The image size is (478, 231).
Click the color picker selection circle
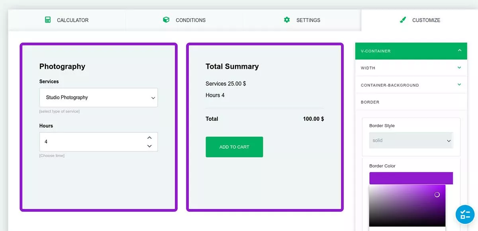437,194
